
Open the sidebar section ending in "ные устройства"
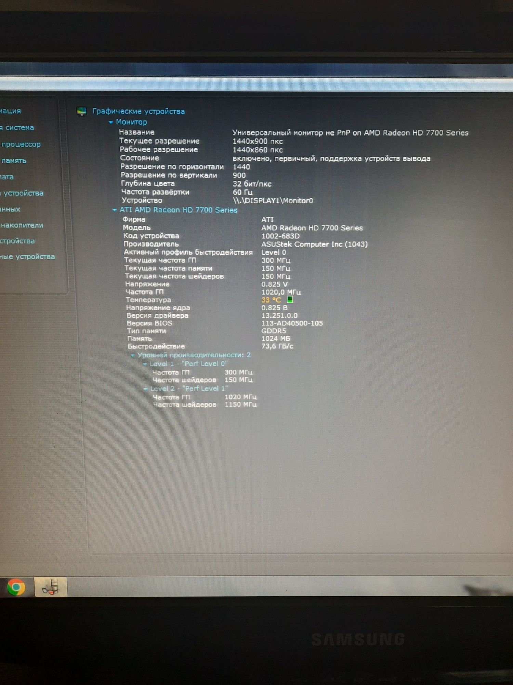(x=27, y=257)
